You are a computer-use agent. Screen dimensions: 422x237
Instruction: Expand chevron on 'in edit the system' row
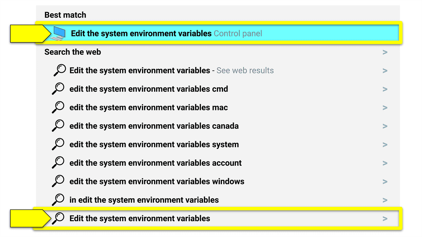pyautogui.click(x=385, y=200)
